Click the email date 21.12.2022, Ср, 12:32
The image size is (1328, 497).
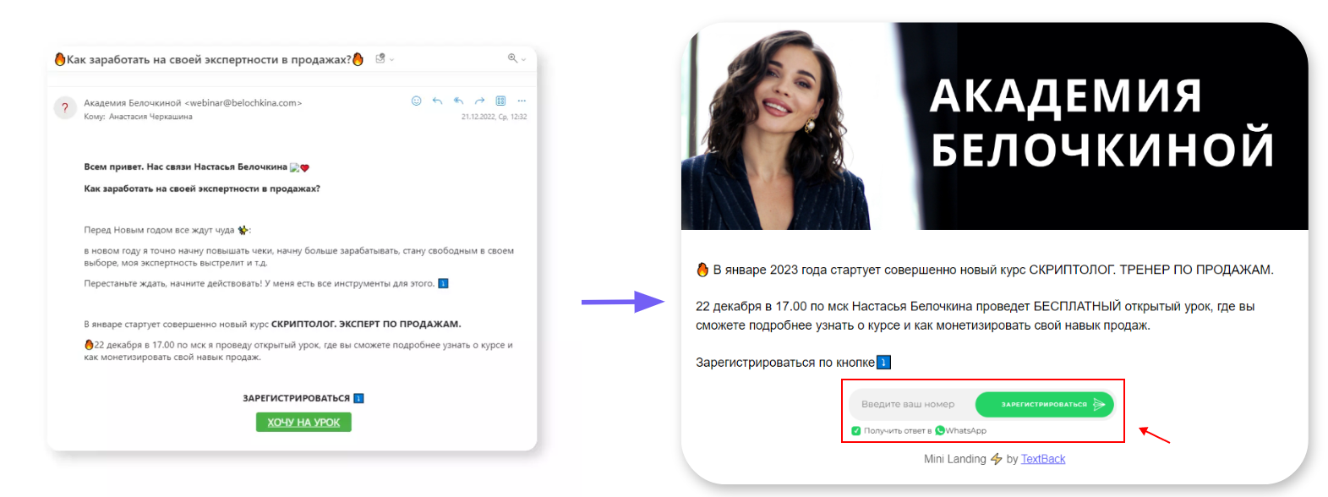pos(494,117)
